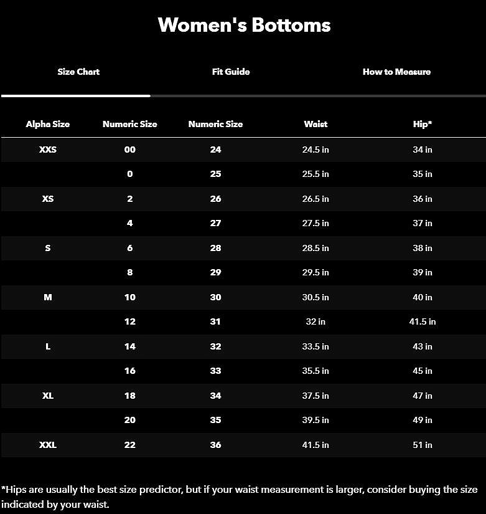The width and height of the screenshot is (486, 514).
Task: Click the XXL alpha size cell
Action: (x=48, y=445)
